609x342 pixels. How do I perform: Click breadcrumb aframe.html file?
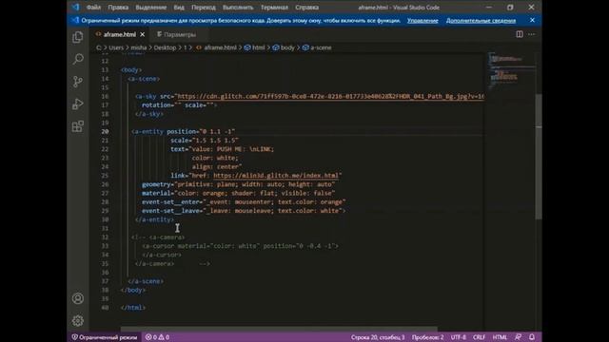(217, 47)
